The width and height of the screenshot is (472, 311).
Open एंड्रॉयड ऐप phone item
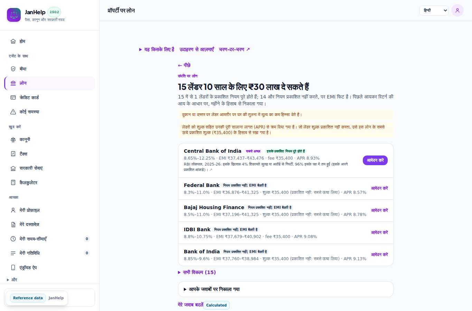coord(49,267)
